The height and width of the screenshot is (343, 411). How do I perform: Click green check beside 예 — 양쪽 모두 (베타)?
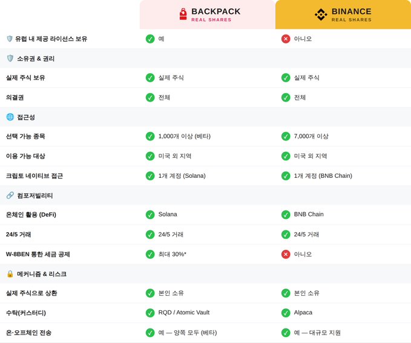(x=150, y=333)
